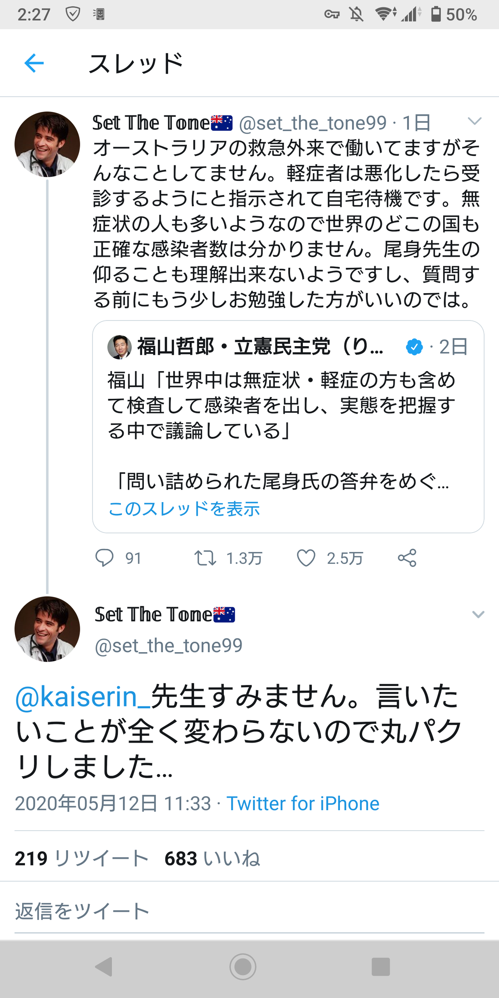Tap the heart like icon

pos(306,558)
